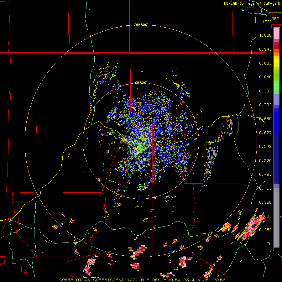This screenshot has width=282, height=282.
Task: Click the 0.520 legend value
Action: click(x=265, y=161)
